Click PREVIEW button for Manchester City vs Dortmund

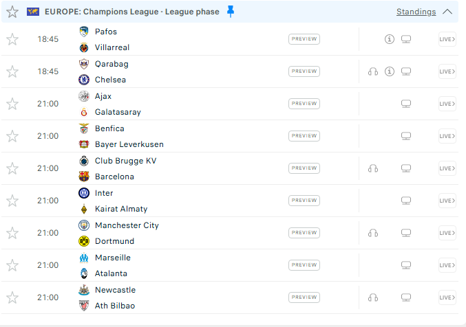click(x=304, y=233)
